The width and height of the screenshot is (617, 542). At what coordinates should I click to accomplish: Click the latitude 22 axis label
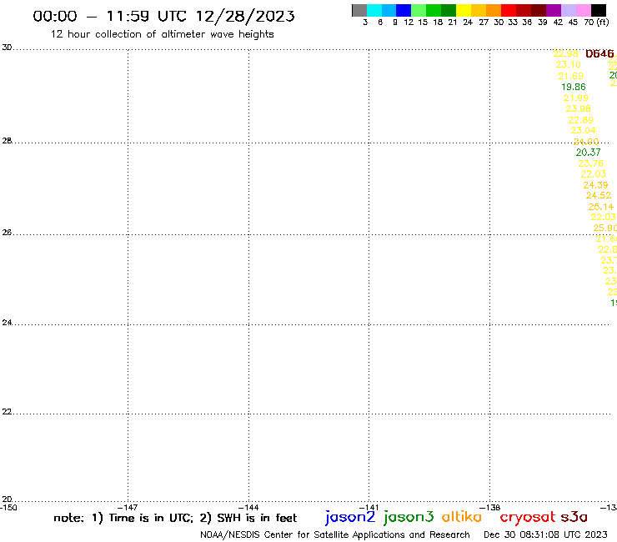tap(7, 411)
